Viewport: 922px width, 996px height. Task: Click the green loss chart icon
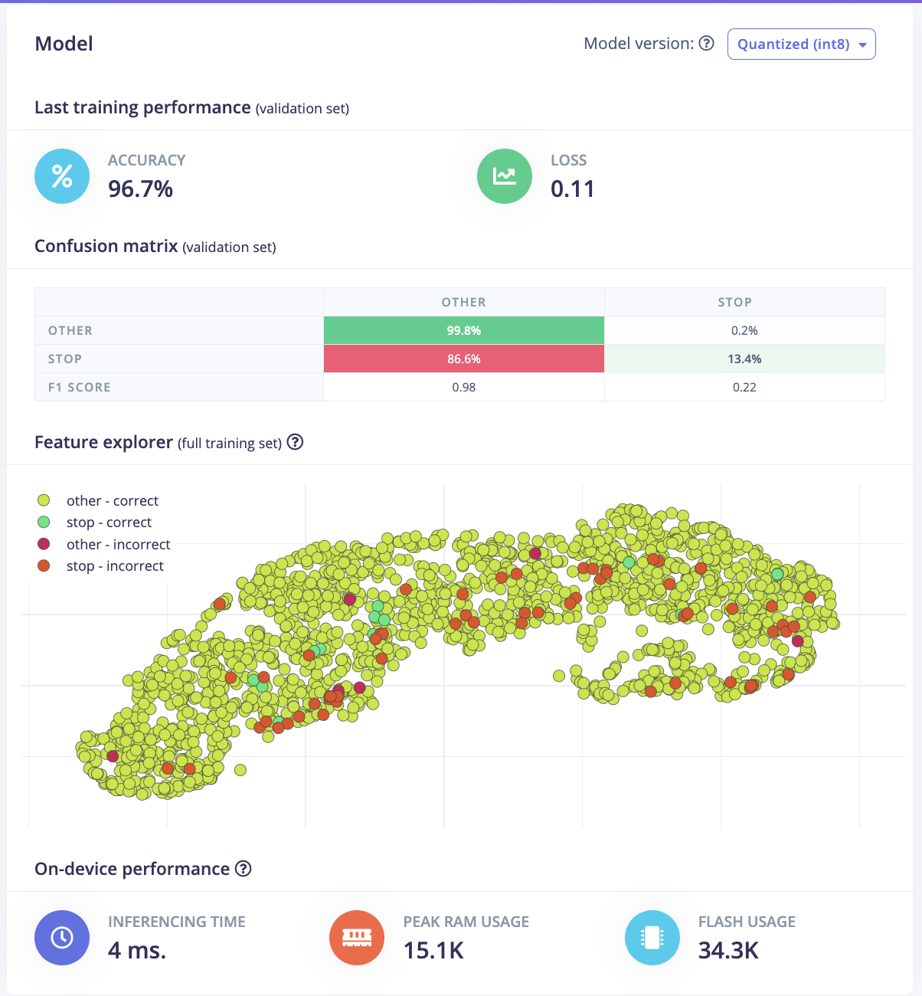coord(505,176)
